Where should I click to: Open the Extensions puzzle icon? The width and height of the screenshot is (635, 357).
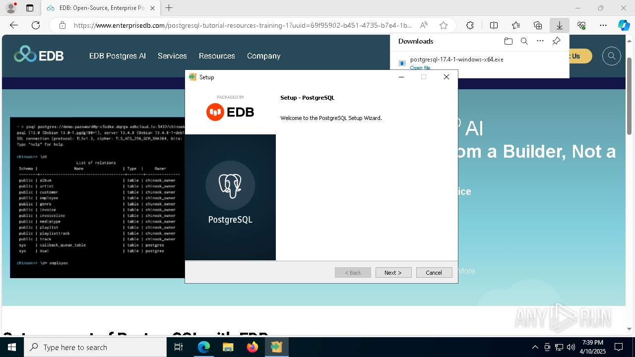(x=470, y=25)
